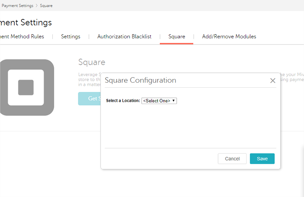Cancel the Square Configuration dialog
304x197 pixels.
point(232,159)
